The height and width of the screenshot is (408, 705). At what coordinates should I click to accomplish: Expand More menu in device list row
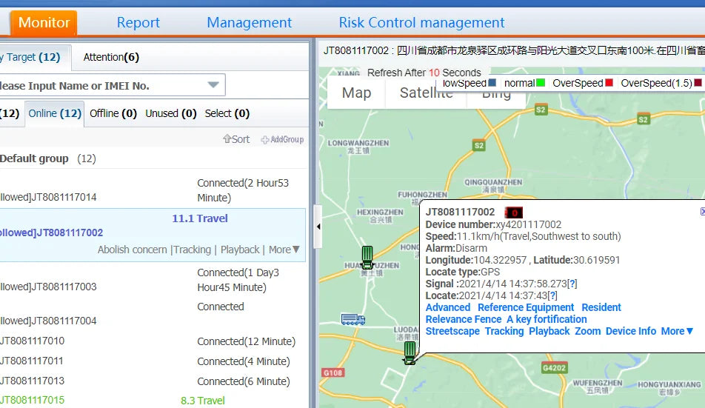(284, 250)
